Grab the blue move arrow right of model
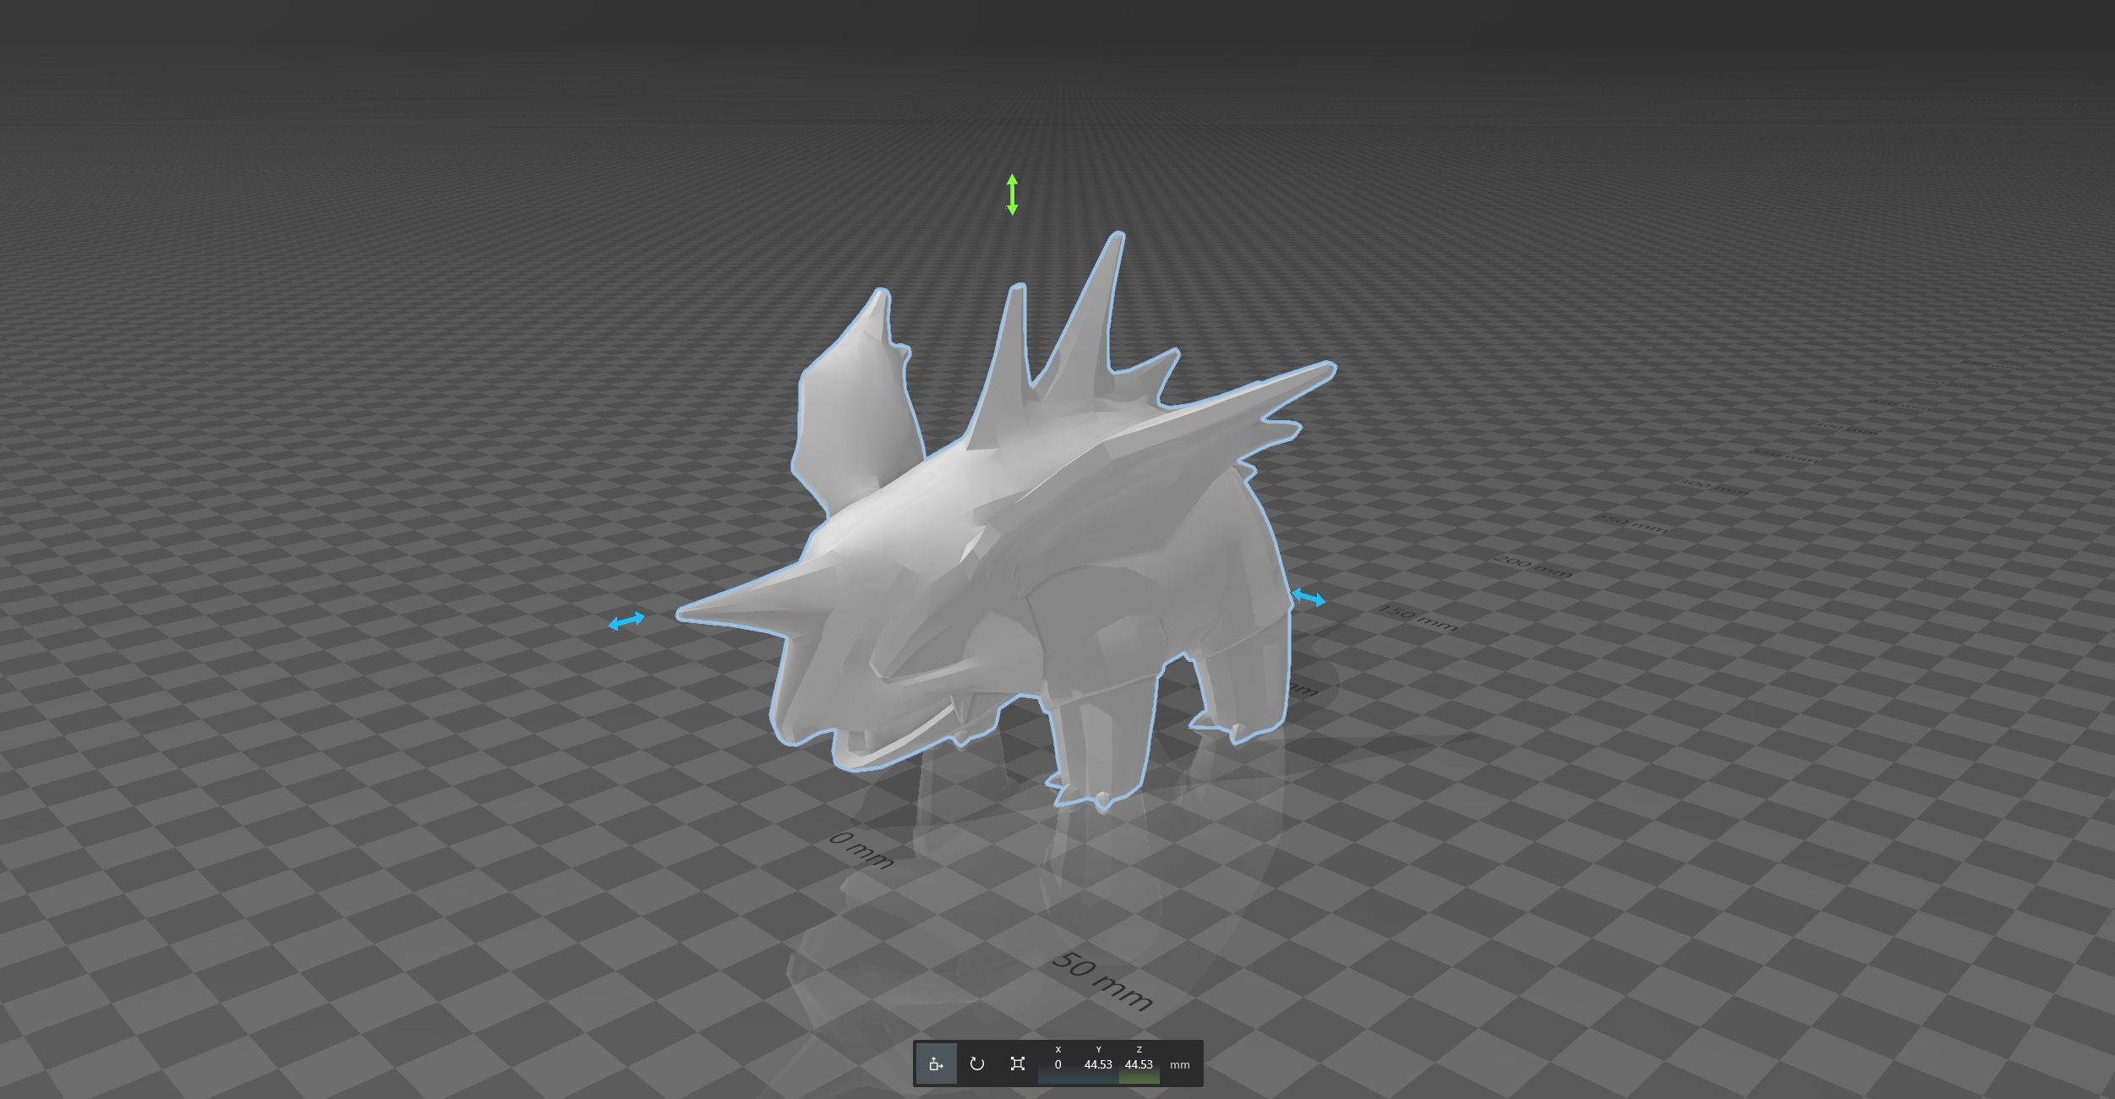Screen dimensions: 2115x1099 coord(1309,598)
